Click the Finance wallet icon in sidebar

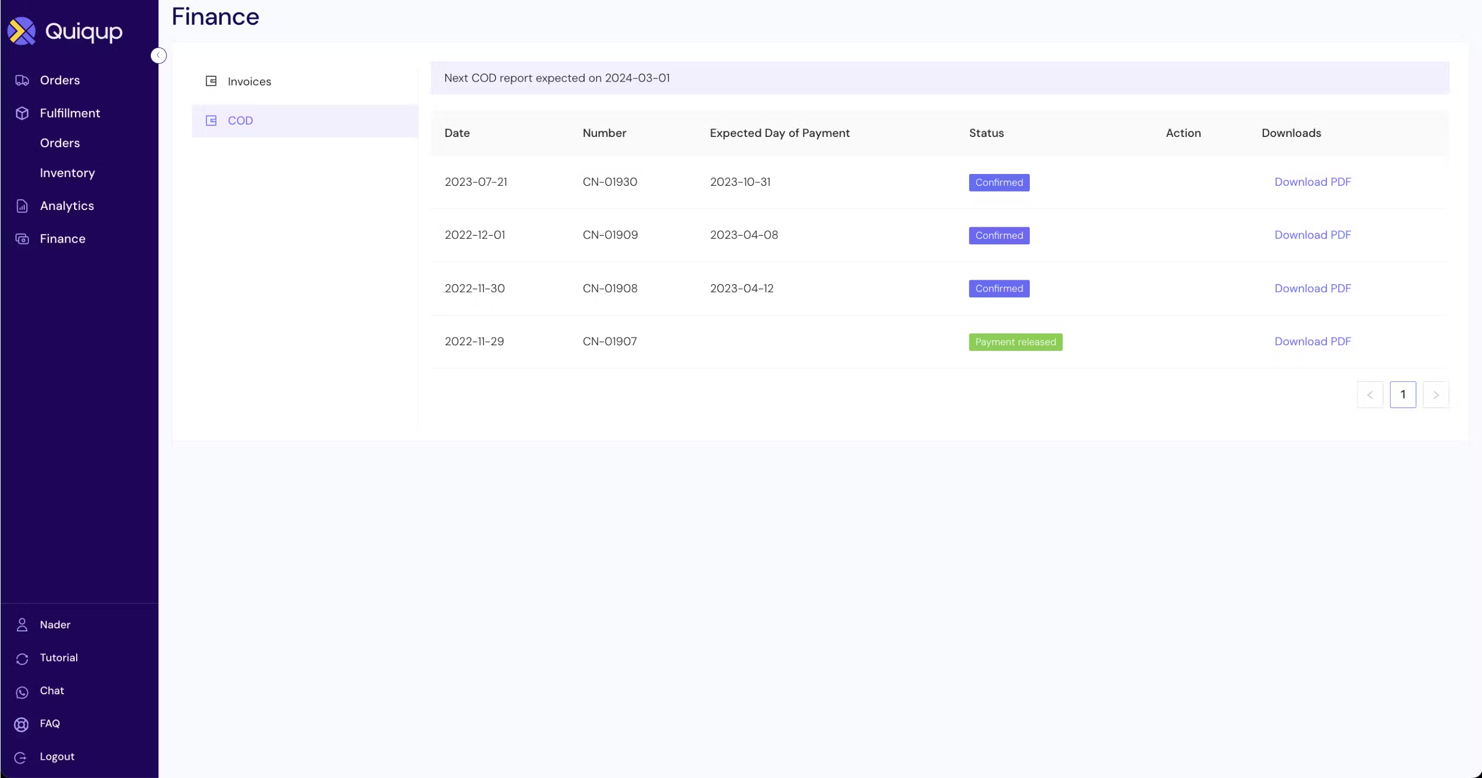(x=22, y=239)
